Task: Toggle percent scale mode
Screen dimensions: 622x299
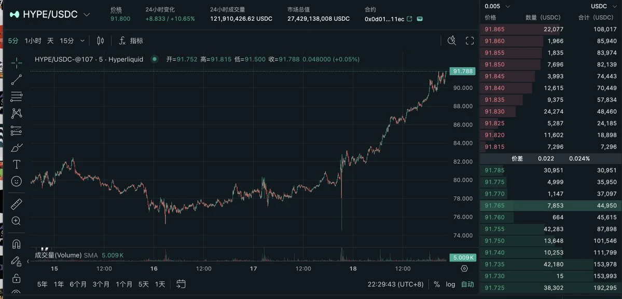Action: (437, 284)
